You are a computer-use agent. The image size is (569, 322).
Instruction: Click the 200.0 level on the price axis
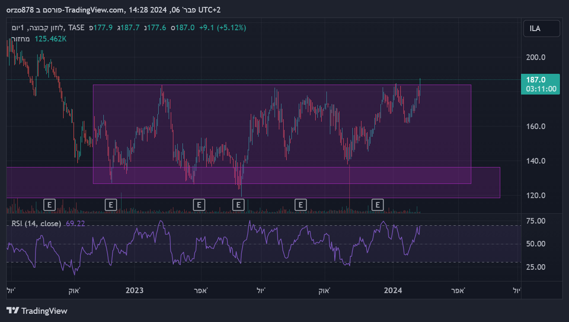point(534,57)
